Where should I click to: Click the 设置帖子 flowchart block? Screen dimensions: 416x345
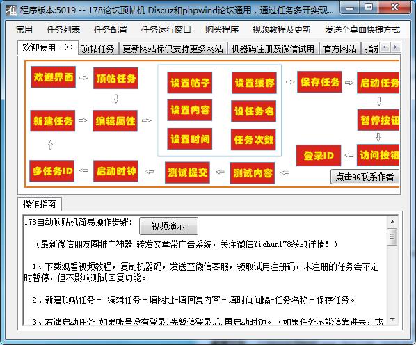click(x=190, y=83)
